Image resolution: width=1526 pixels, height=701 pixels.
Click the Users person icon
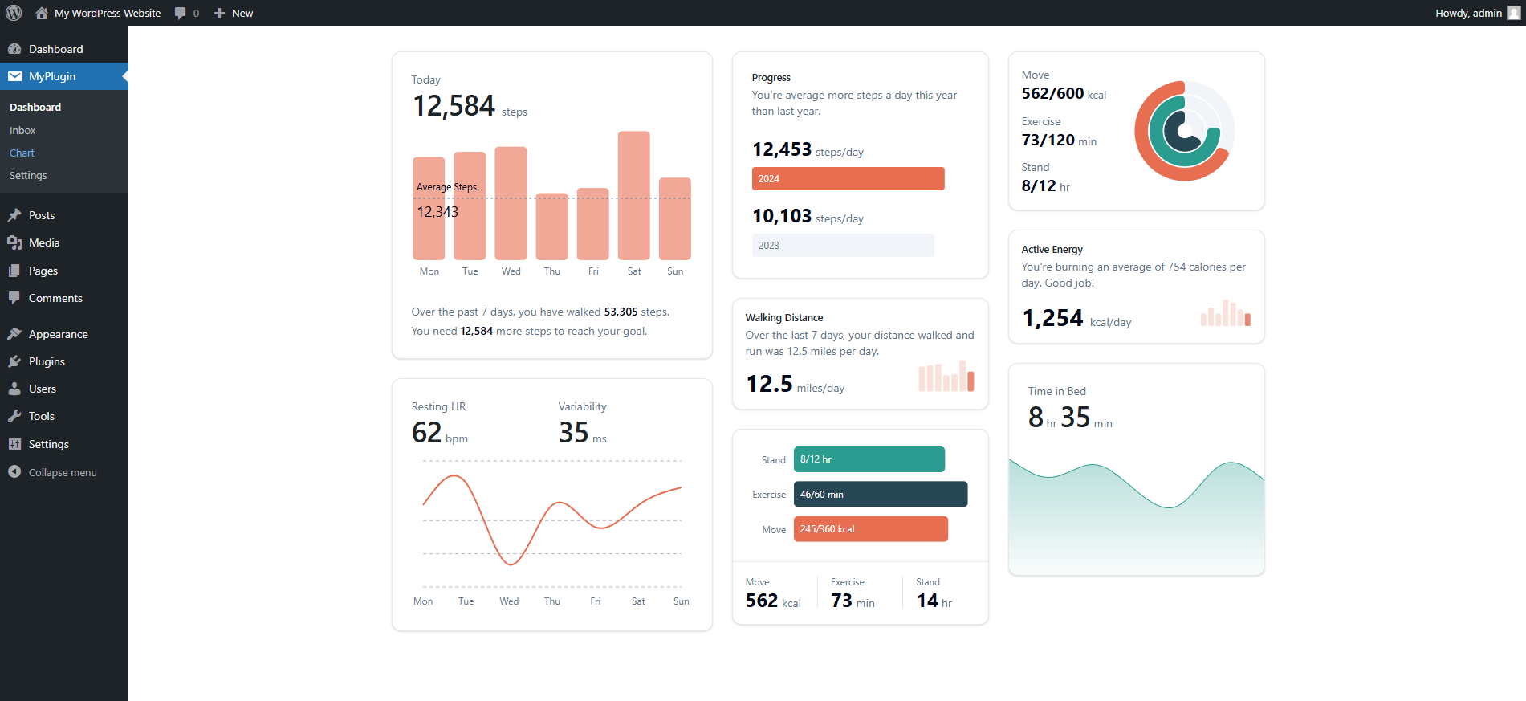[14, 389]
